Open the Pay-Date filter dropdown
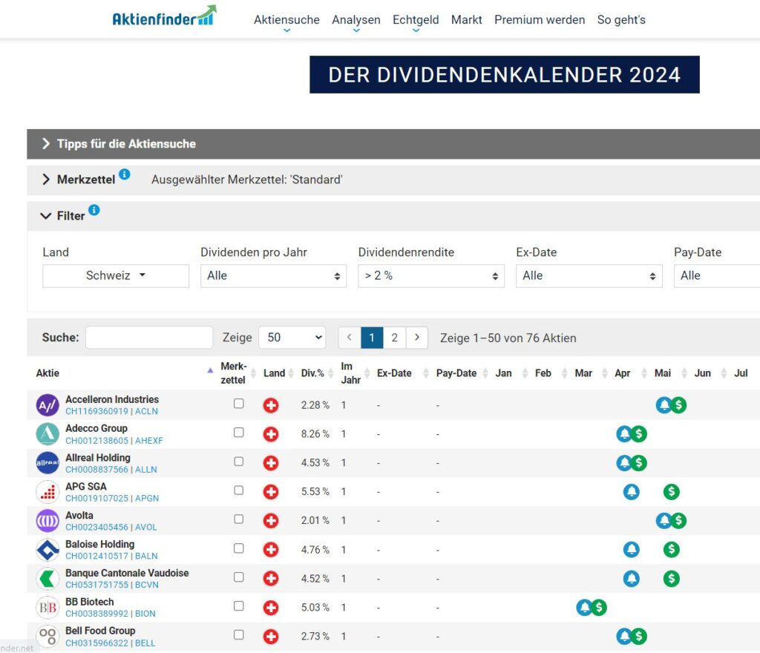 717,275
